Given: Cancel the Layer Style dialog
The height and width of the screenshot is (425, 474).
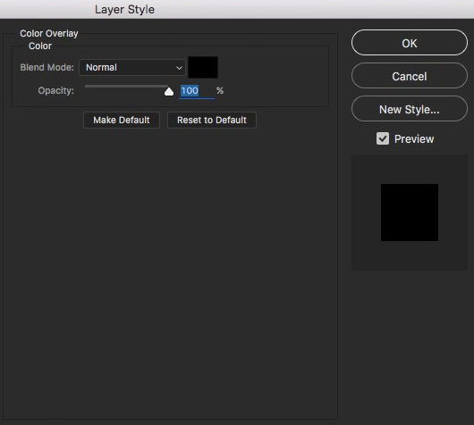Looking at the screenshot, I should click(410, 76).
